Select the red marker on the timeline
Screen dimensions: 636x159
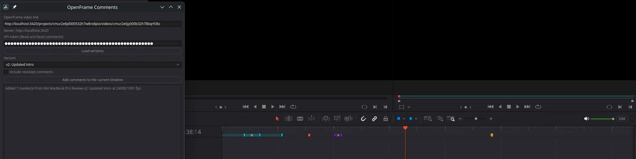pyautogui.click(x=309, y=135)
